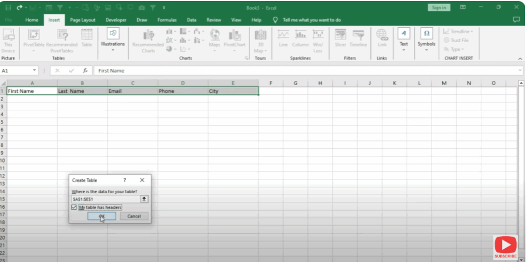Select column F header
The width and height of the screenshot is (526, 262).
[271, 83]
